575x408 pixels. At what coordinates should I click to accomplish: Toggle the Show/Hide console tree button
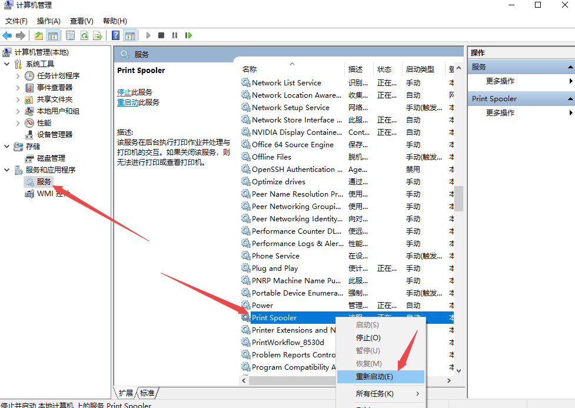(x=52, y=35)
